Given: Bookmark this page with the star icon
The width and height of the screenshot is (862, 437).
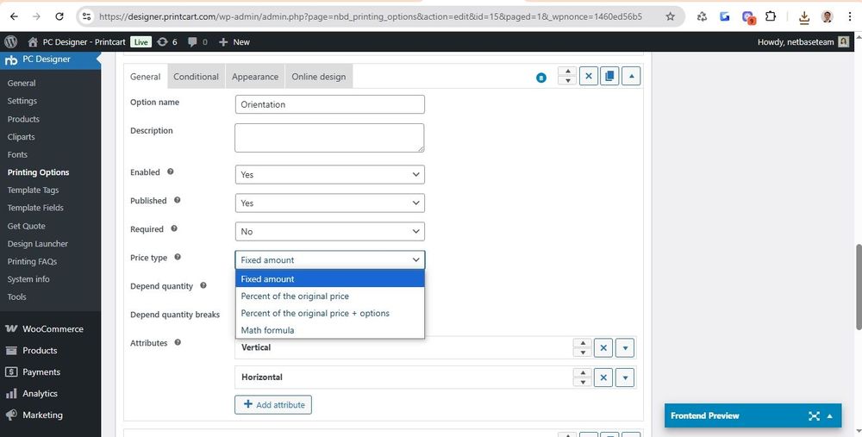Looking at the screenshot, I should point(671,16).
